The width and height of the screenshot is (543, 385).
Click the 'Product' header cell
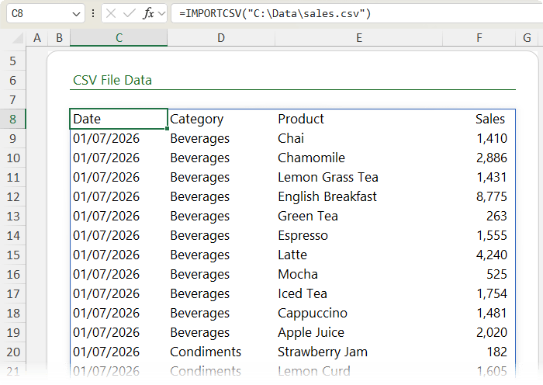[358, 119]
